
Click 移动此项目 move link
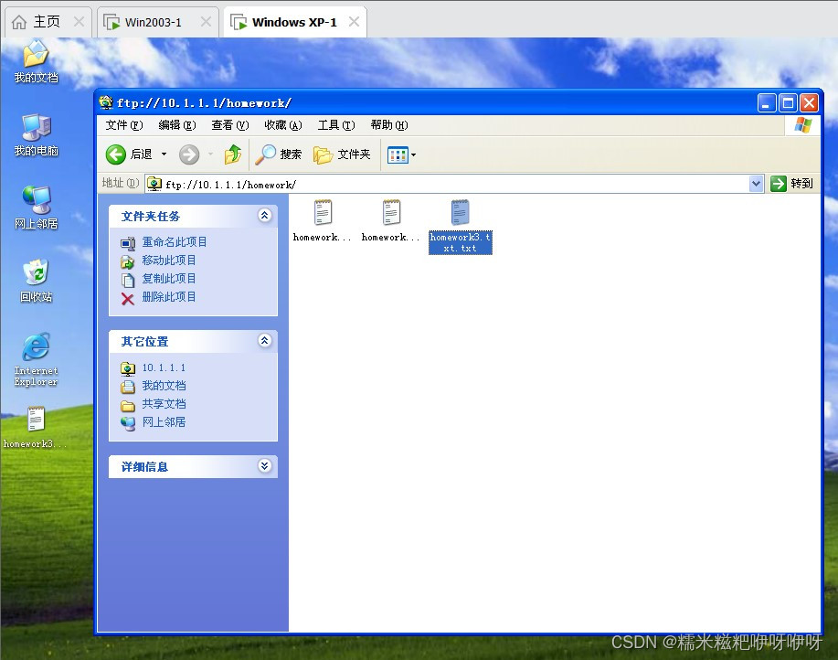click(169, 261)
